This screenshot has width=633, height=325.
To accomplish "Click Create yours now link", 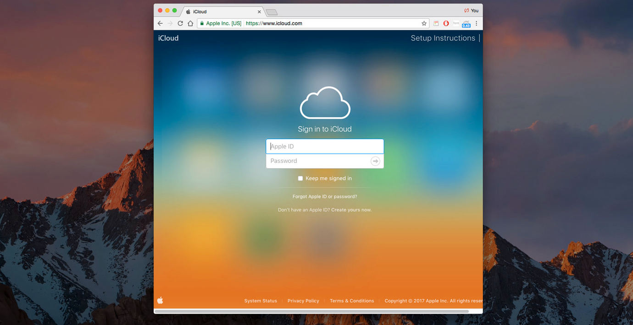I will click(x=351, y=210).
